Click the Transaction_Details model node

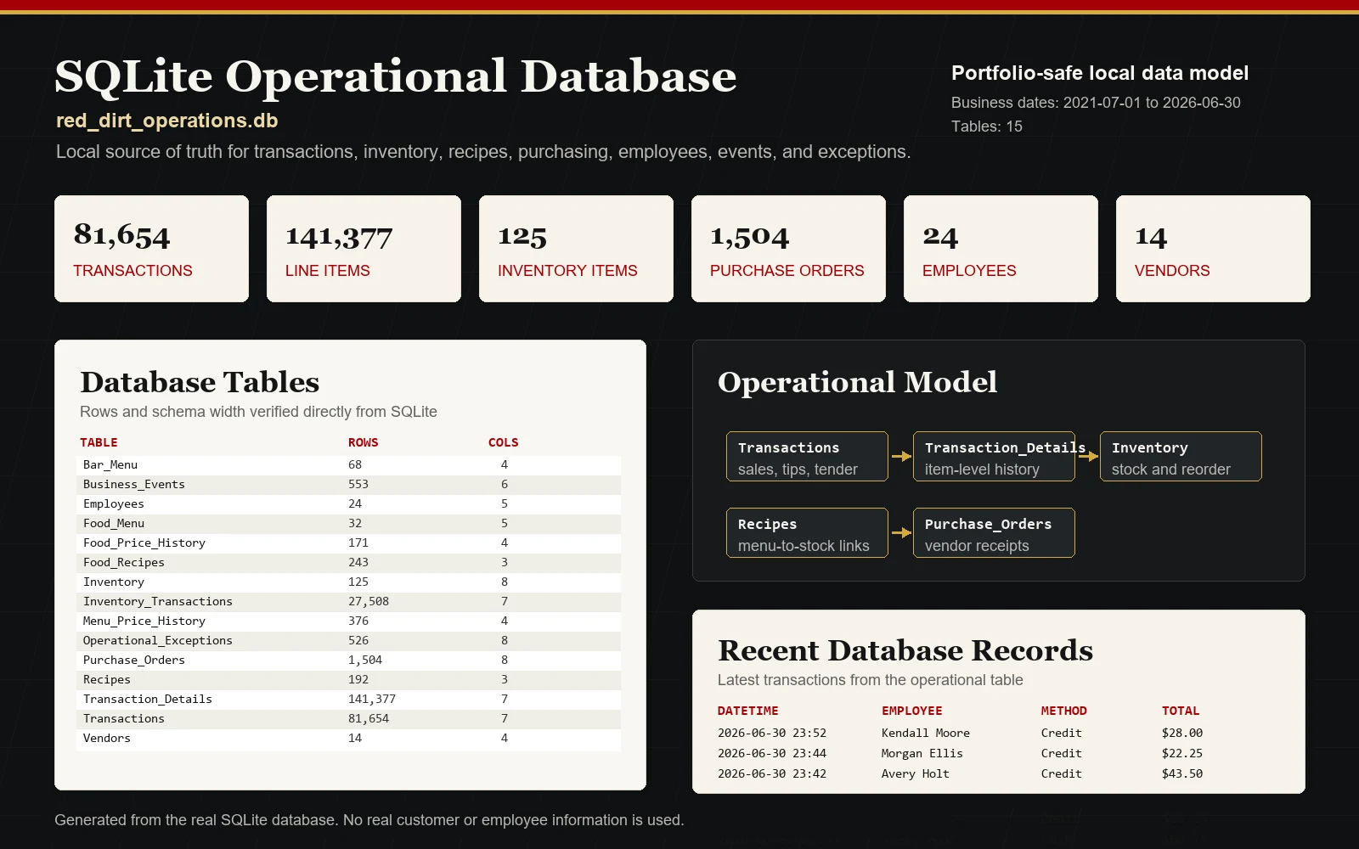coord(994,457)
